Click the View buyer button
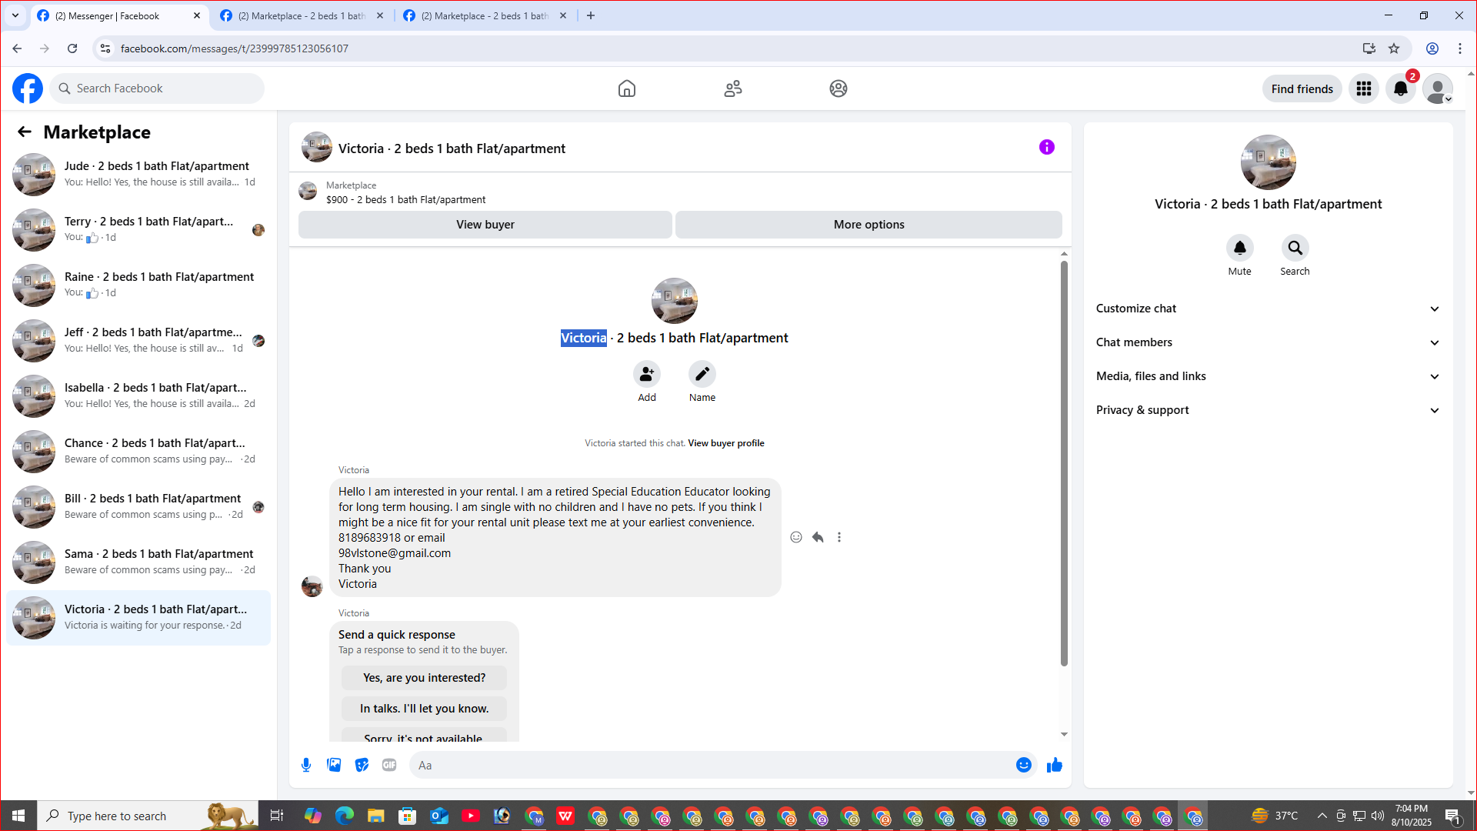 [x=485, y=225]
